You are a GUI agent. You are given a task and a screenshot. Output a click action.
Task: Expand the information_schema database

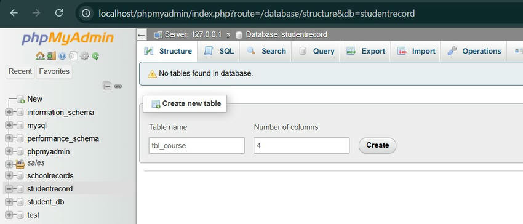click(9, 113)
